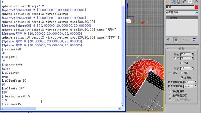Click the object name field 球体
201x113 pixels.
(180, 7)
